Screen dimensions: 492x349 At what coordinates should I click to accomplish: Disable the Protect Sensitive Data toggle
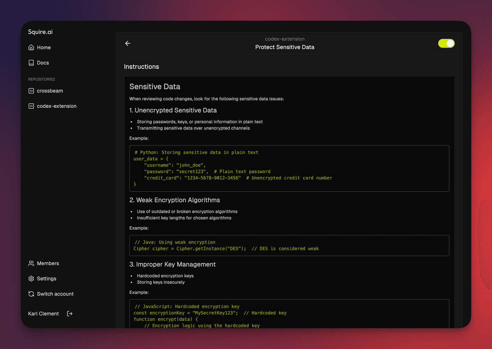(x=446, y=43)
